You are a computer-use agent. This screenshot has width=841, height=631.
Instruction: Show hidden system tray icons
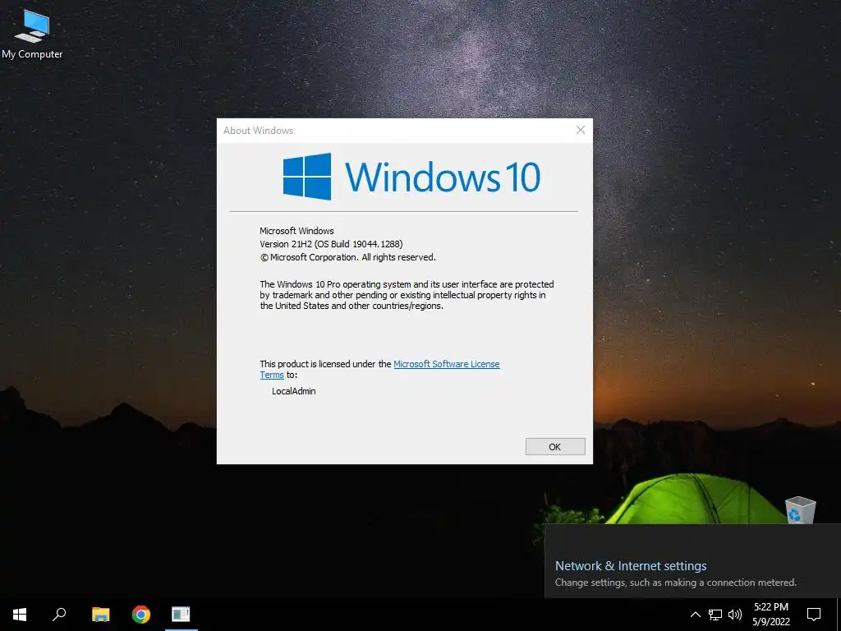point(695,615)
